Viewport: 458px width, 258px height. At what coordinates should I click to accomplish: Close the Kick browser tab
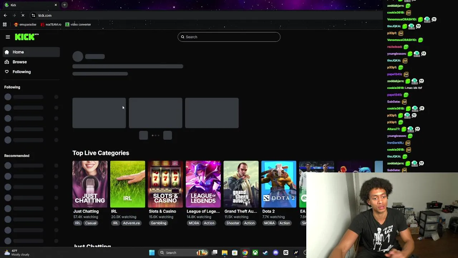tap(55, 5)
